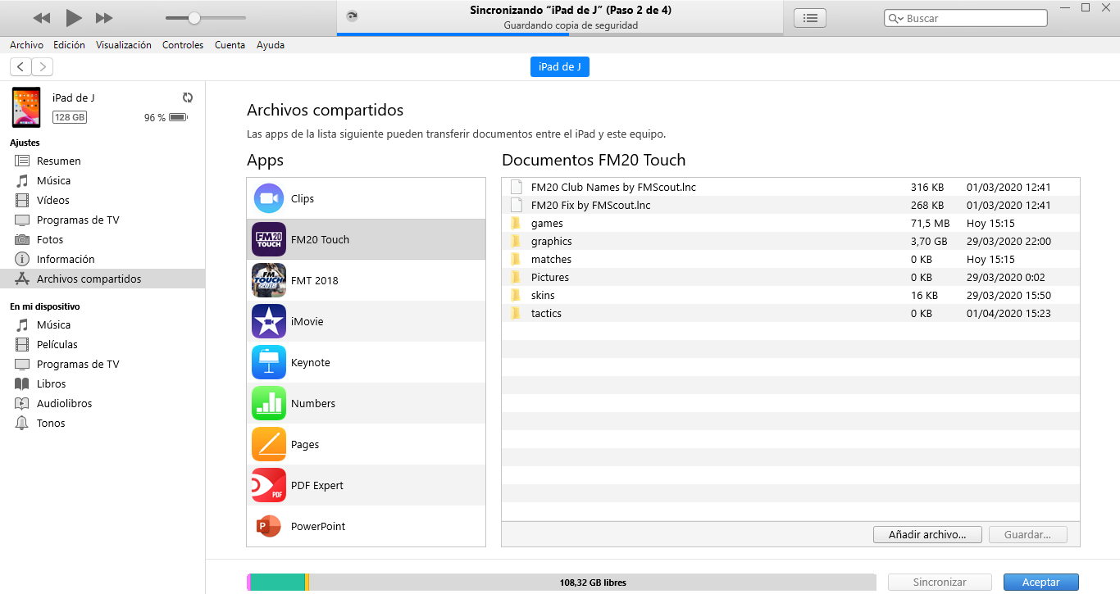Click the sync spinner next to iPad de J

pyautogui.click(x=188, y=97)
